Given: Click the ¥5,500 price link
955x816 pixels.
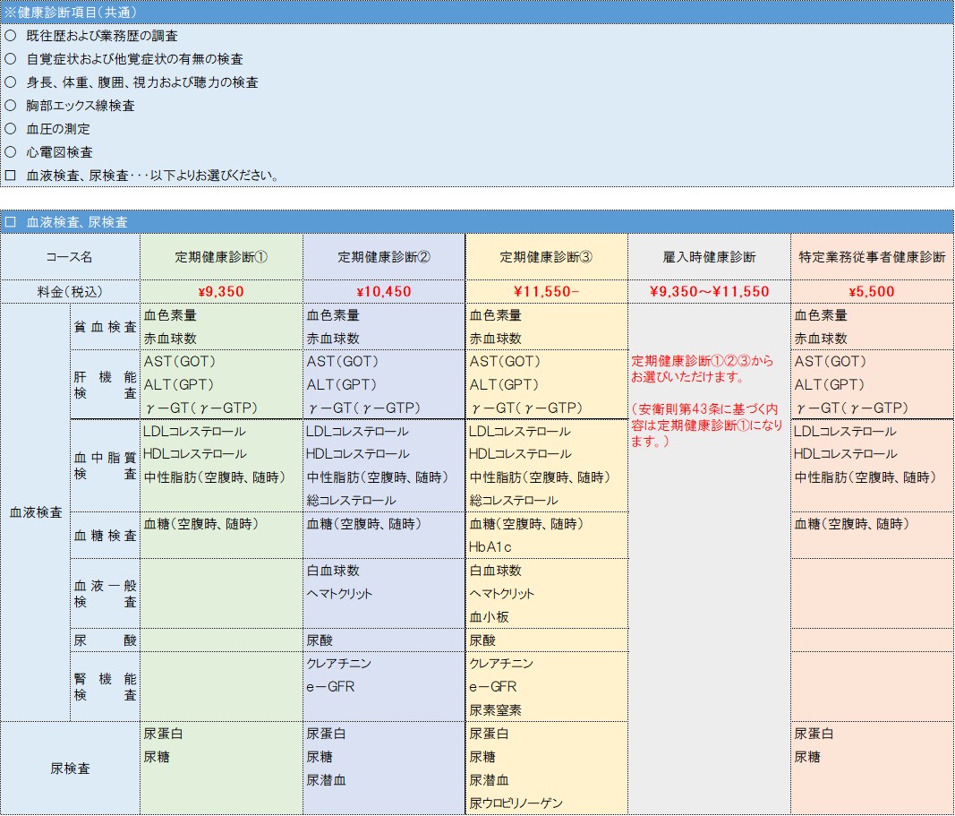Looking at the screenshot, I should [871, 291].
